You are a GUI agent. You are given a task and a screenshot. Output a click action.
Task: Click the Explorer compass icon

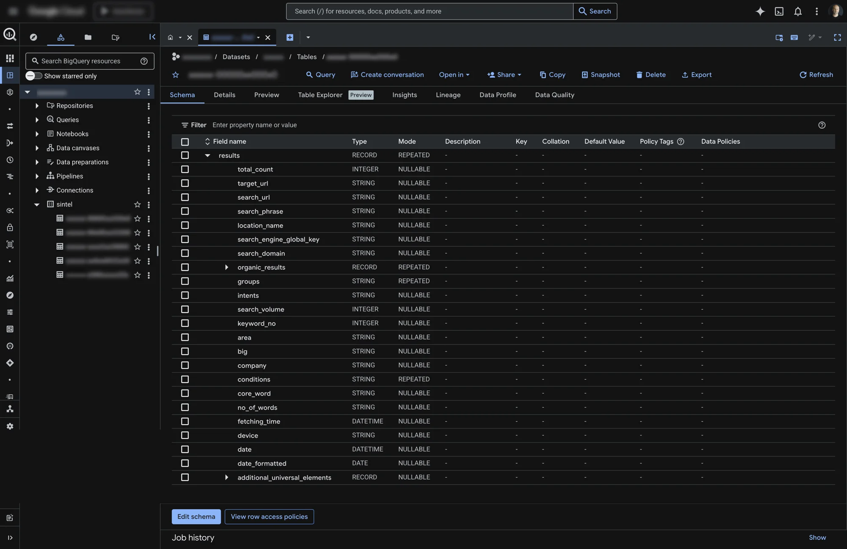point(33,37)
